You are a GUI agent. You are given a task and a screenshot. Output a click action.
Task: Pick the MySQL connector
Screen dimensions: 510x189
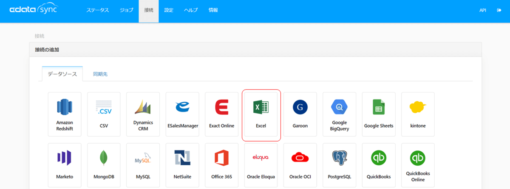pos(143,165)
